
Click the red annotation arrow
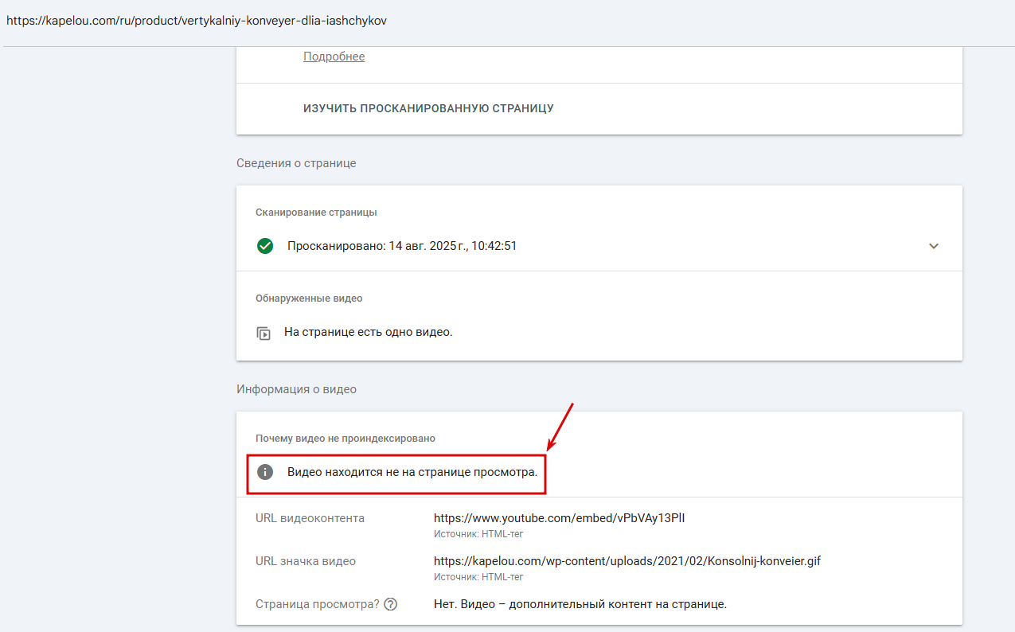tap(560, 426)
